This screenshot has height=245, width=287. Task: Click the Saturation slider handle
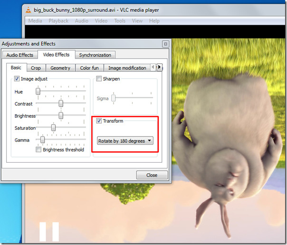pos(53,127)
